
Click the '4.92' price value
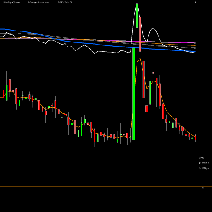click(x=201, y=158)
